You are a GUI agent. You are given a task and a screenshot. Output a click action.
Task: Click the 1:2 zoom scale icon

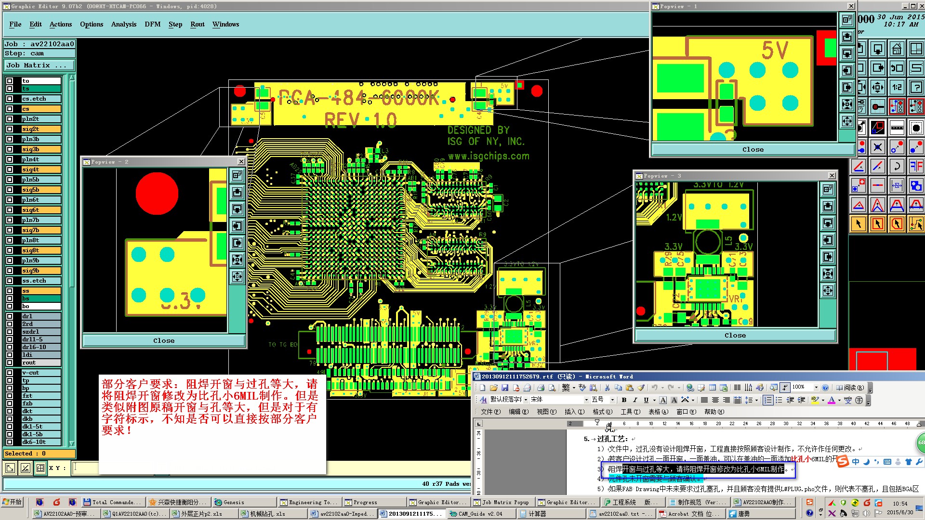[897, 87]
